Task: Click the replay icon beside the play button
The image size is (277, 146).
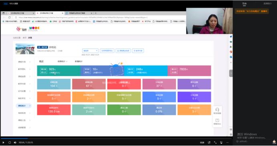Action: pos(10,142)
